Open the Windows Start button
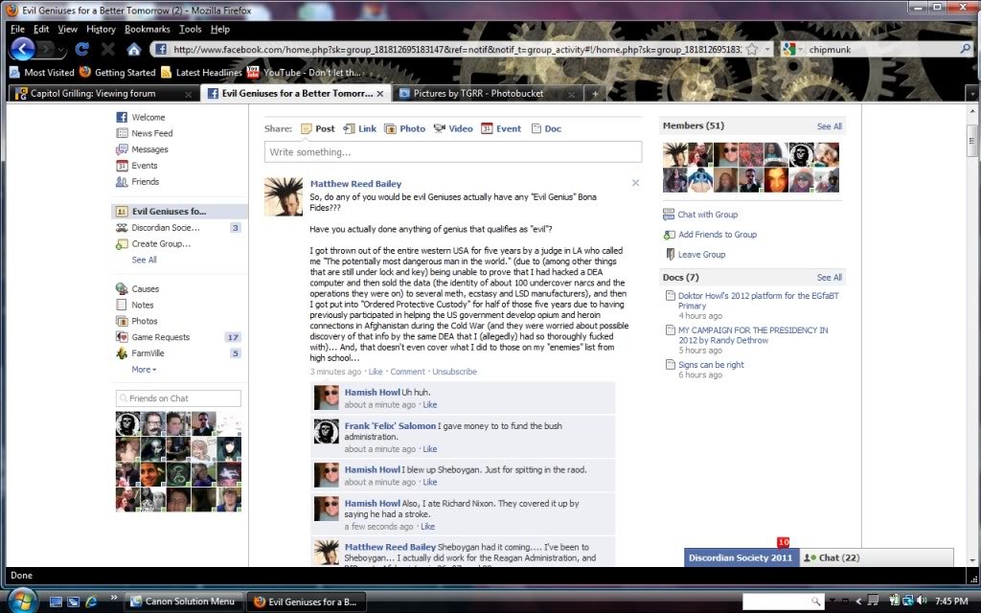The image size is (981, 613). (x=21, y=602)
